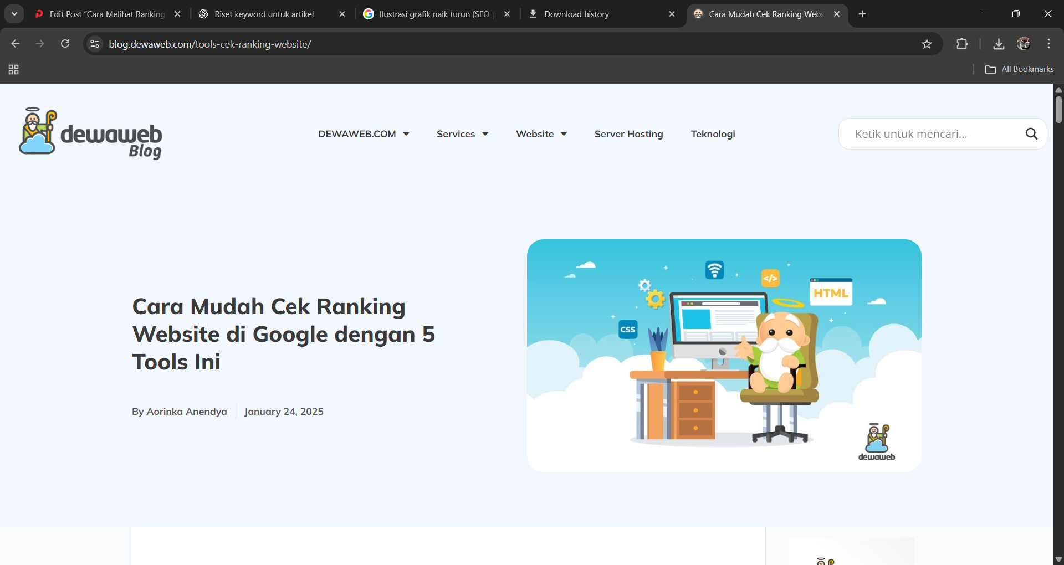Click the January 24, 2025 date
The image size is (1064, 565).
tap(284, 412)
